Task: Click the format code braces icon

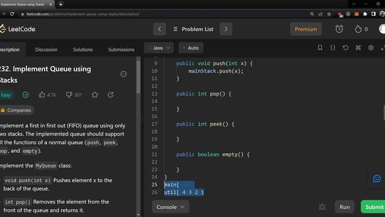Action: [x=333, y=48]
